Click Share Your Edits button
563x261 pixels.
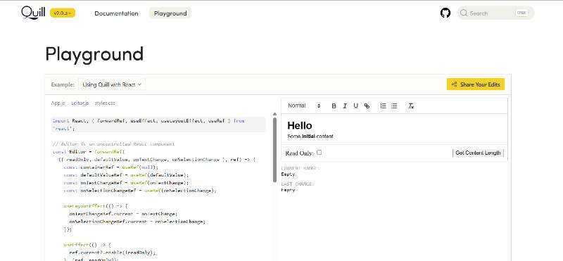(476, 84)
